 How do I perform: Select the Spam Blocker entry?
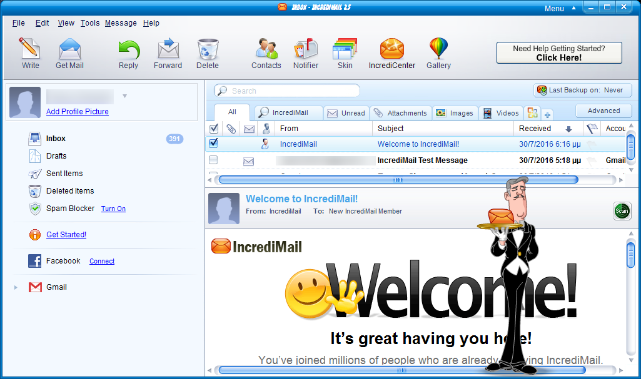point(70,209)
